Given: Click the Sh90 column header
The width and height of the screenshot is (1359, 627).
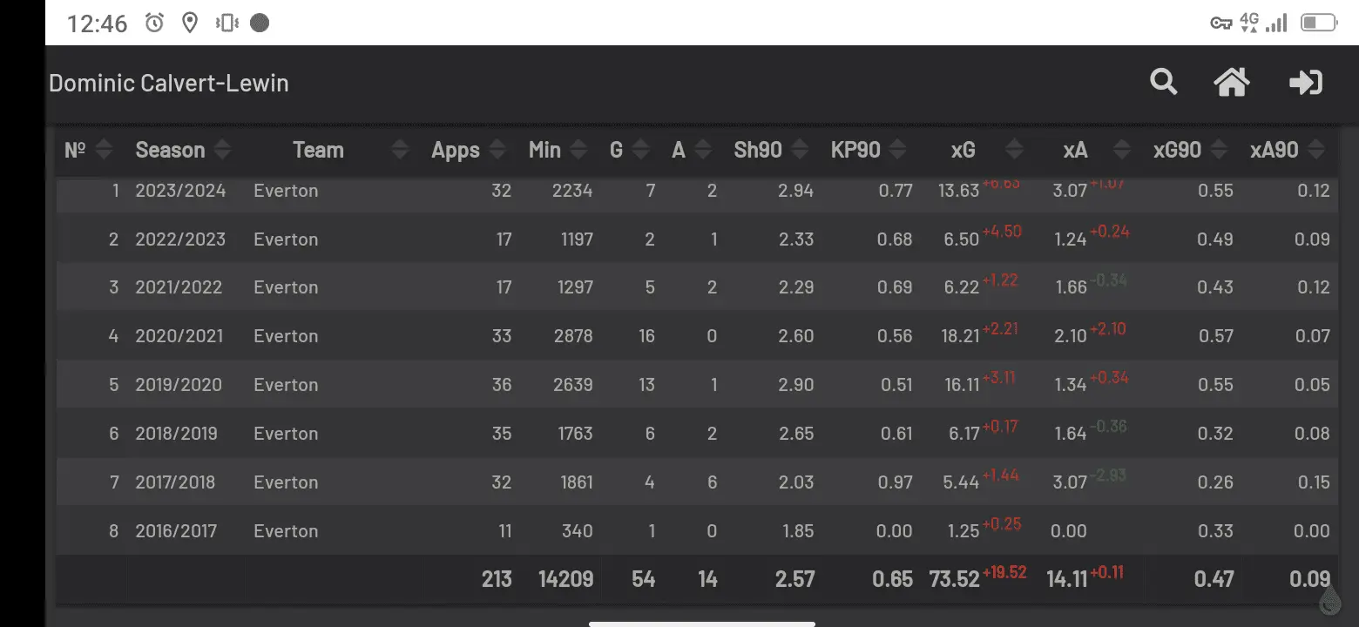Looking at the screenshot, I should click(758, 150).
